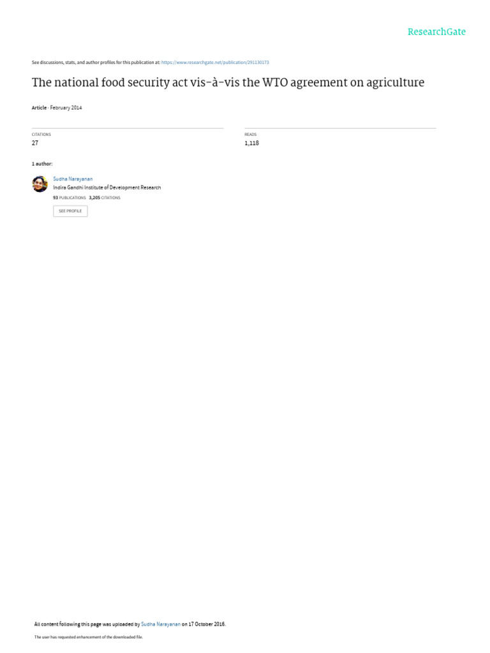Click the READS heading label
Screen dimensions: 490x653
pos(250,135)
